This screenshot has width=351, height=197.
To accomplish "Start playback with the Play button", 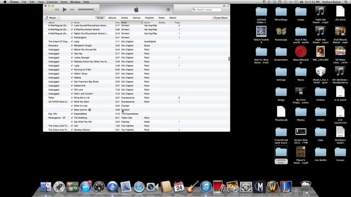I will point(65,10).
